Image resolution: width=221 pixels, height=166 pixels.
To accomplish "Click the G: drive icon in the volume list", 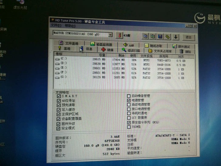I will [x=57, y=78].
